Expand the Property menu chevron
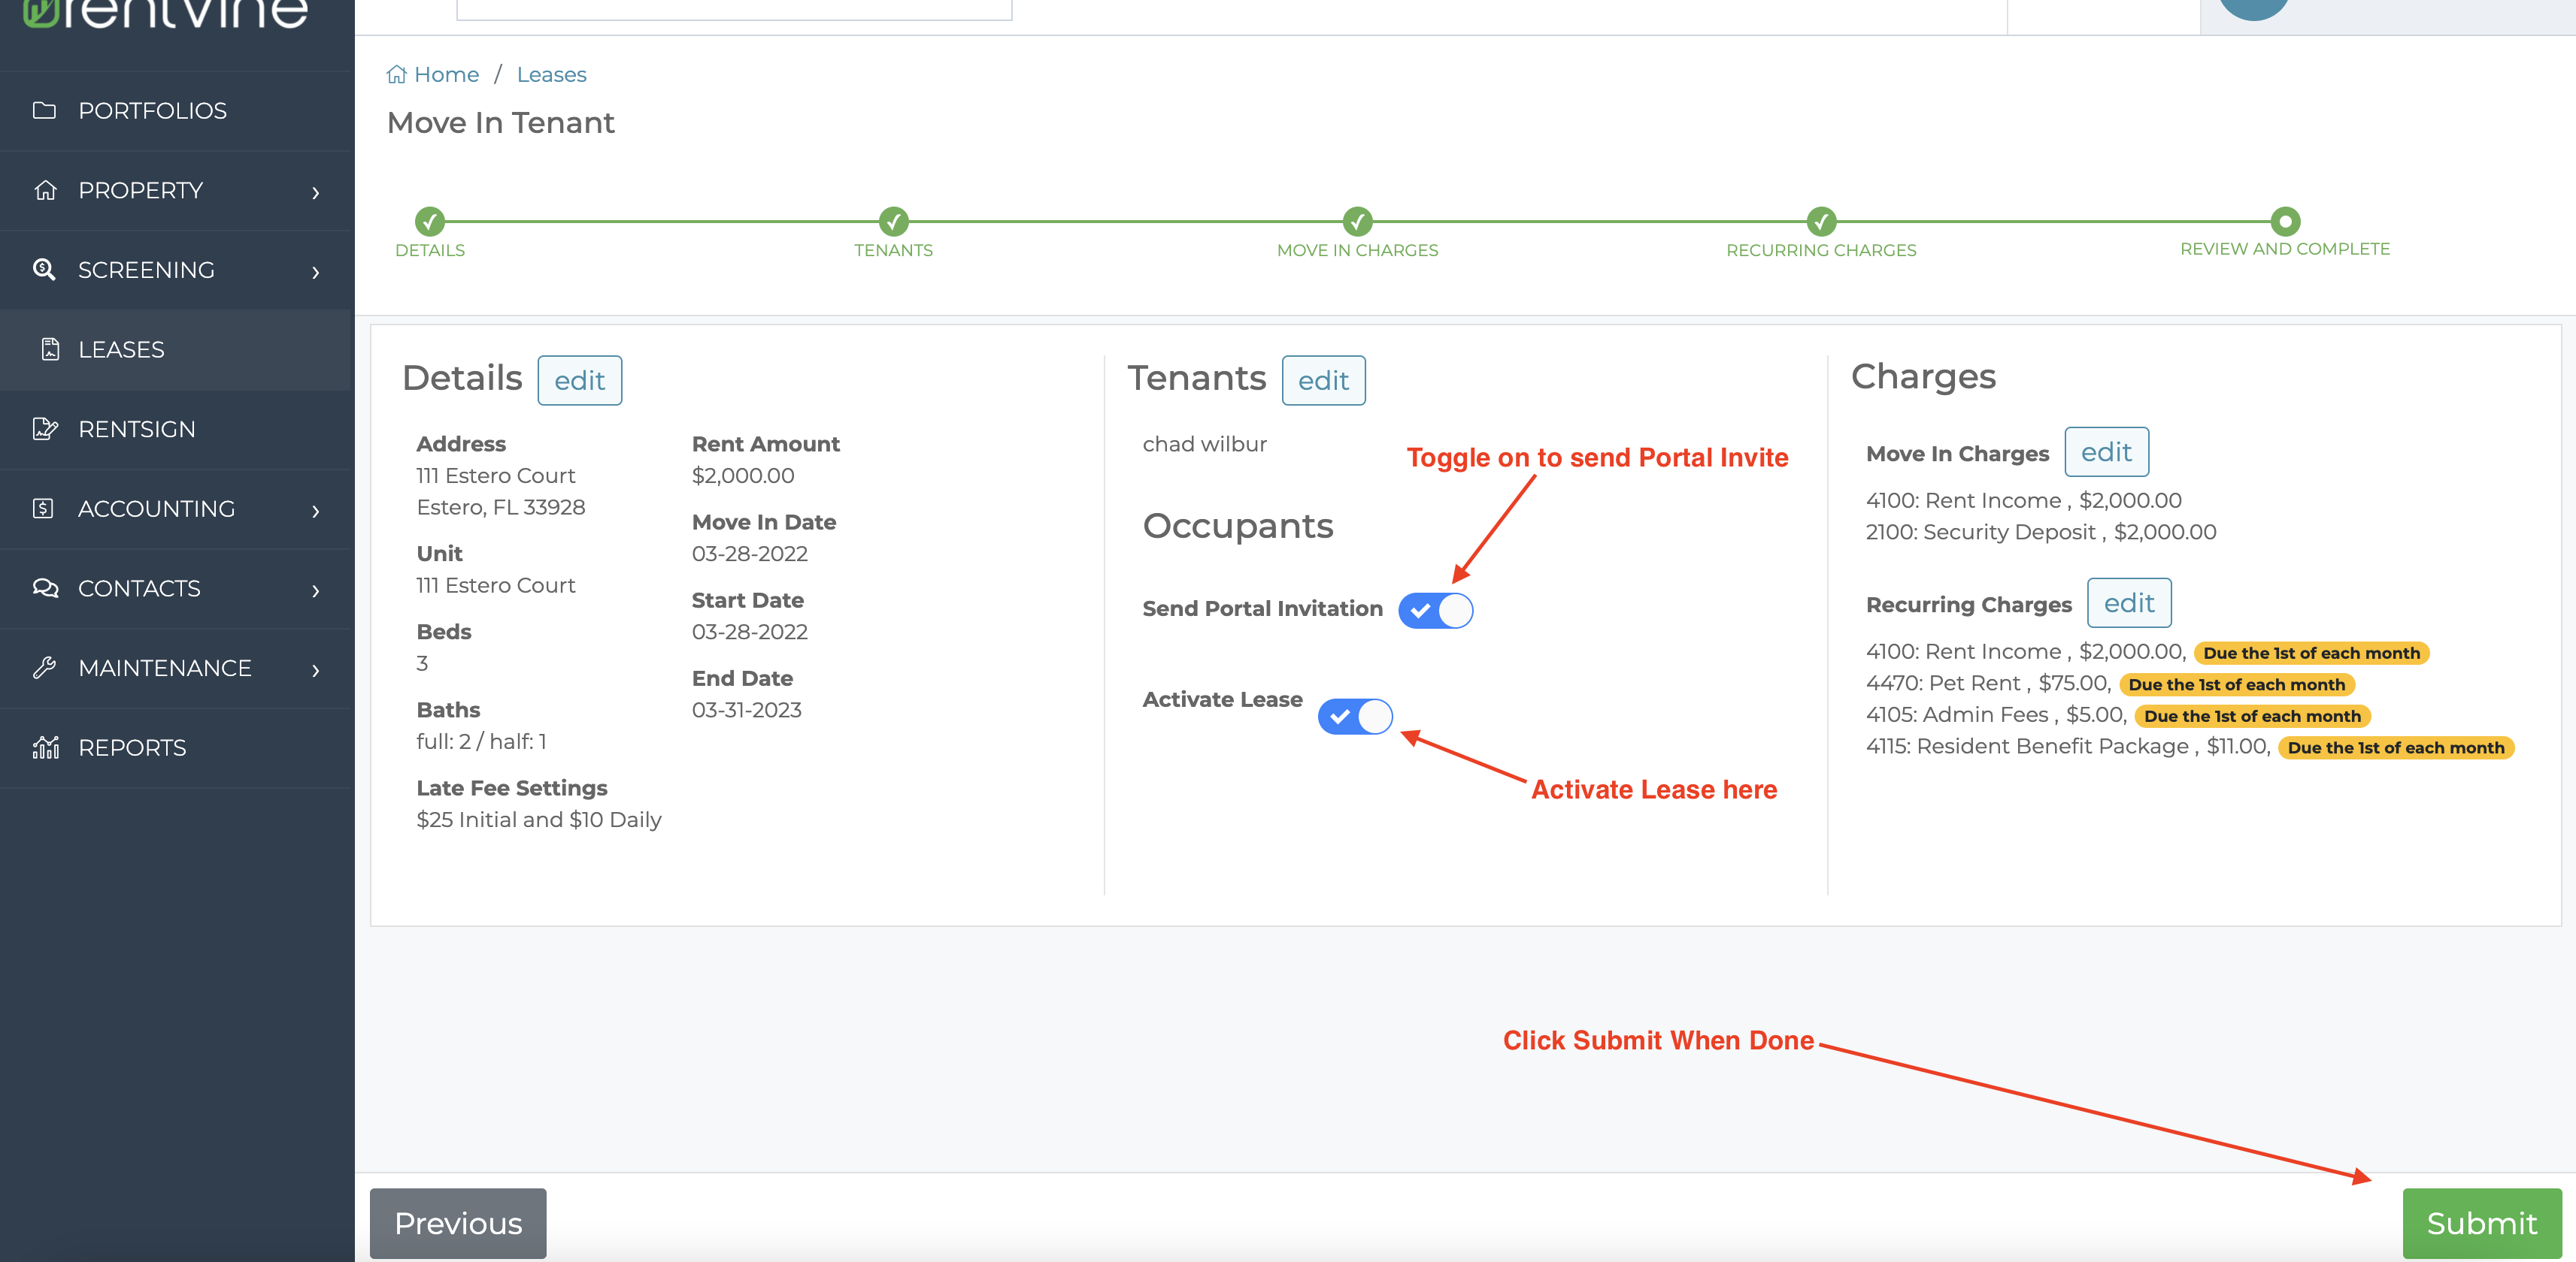 [316, 192]
